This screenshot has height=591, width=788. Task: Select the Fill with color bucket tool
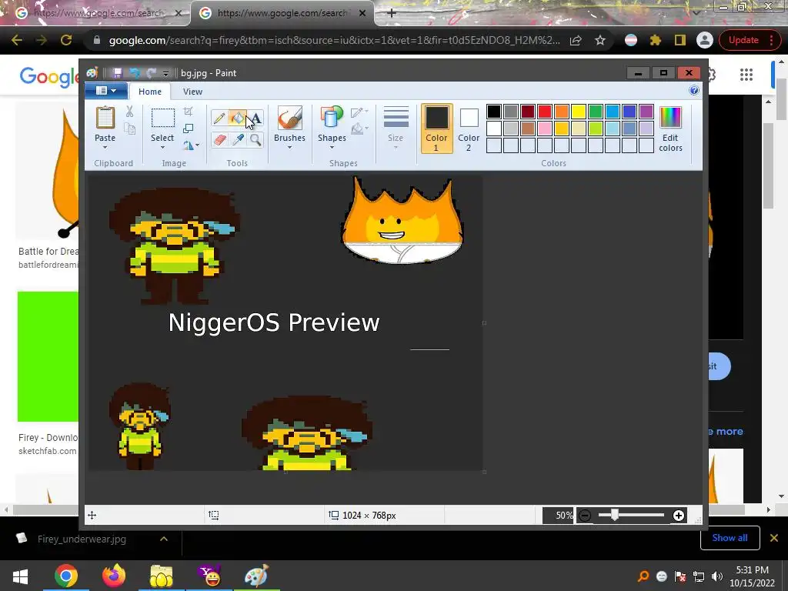[x=237, y=118]
